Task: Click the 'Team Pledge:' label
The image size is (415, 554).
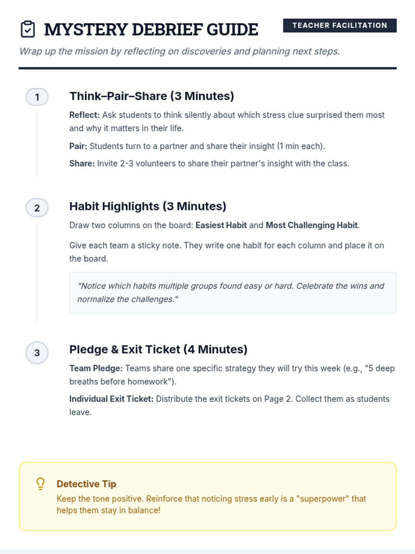Action: [96, 368]
